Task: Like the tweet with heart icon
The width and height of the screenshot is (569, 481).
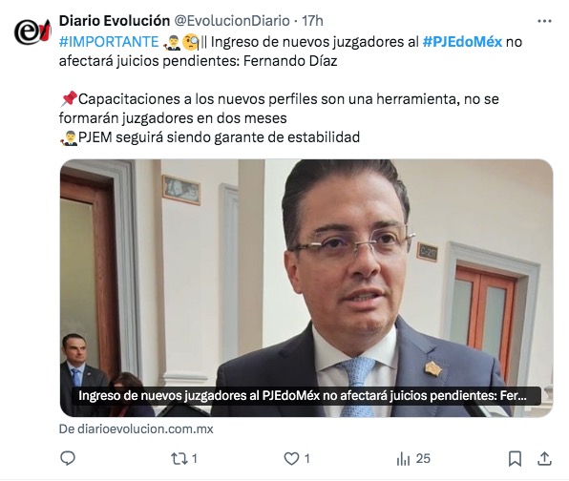Action: pos(291,459)
